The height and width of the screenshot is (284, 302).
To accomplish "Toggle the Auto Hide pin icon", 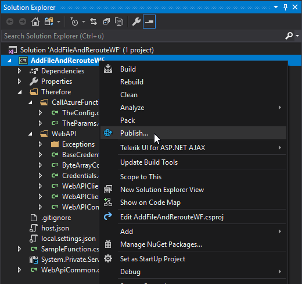I will pyautogui.click(x=285, y=7).
